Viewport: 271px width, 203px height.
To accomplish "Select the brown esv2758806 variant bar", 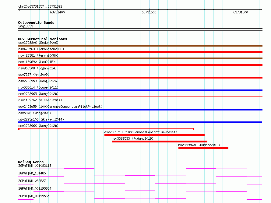I will [x=140, y=46].
